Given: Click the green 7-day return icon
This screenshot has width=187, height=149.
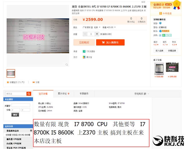Looking at the screenshot, I should click(x=84, y=51).
